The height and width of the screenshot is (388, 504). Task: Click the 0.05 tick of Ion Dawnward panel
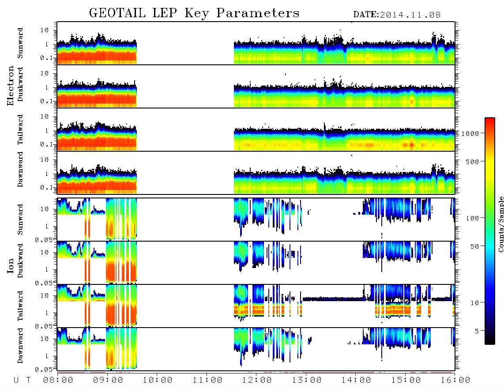[x=43, y=369]
